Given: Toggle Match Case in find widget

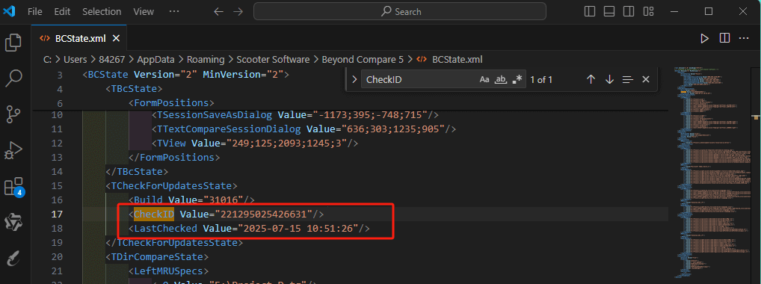Looking at the screenshot, I should [484, 80].
